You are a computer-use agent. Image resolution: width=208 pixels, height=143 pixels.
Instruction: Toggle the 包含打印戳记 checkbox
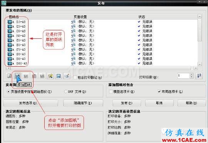(x=75, y=77)
